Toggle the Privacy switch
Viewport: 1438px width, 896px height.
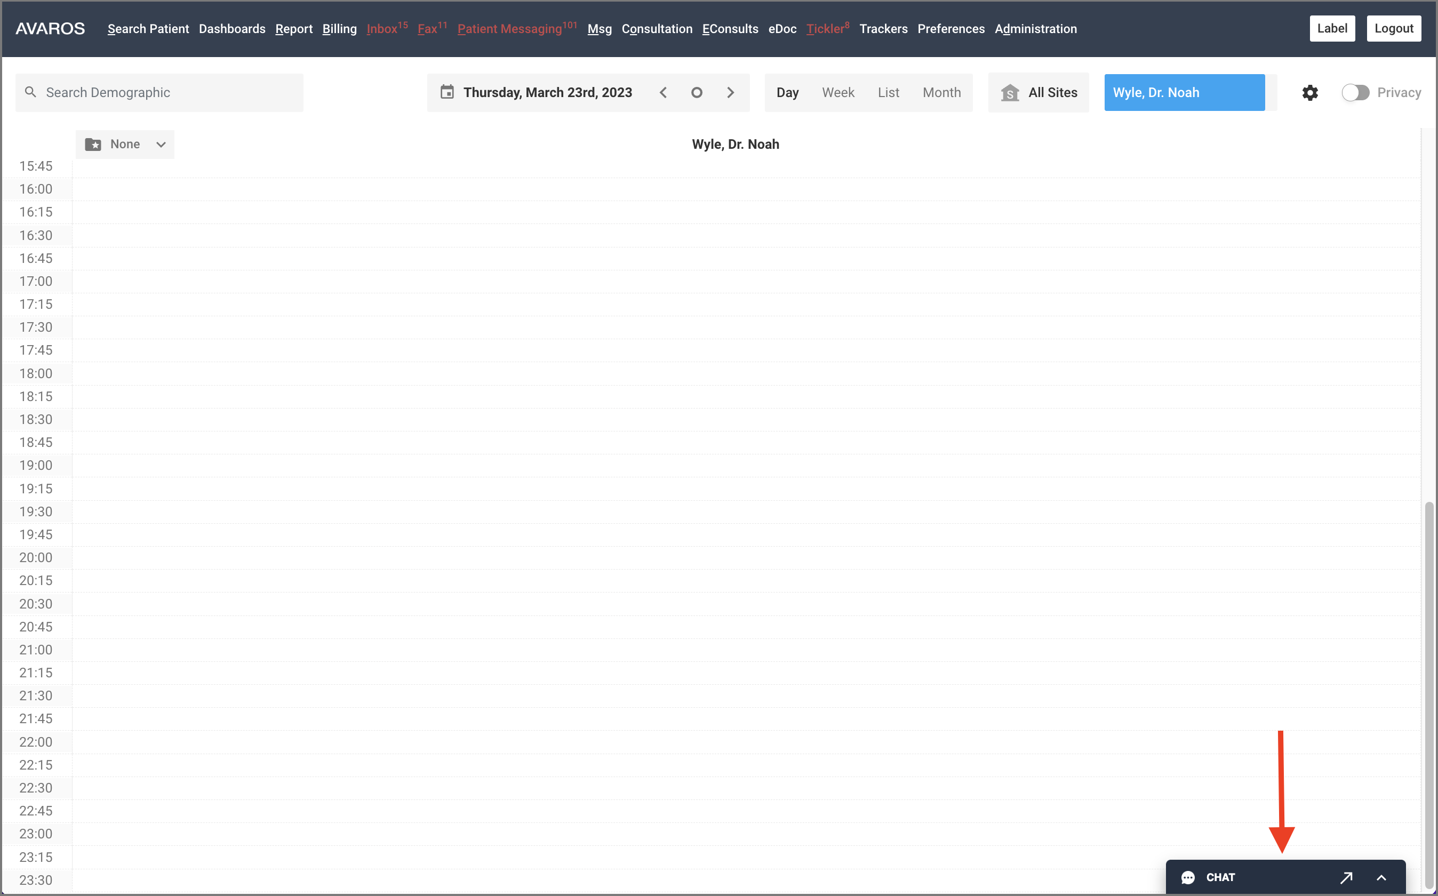click(1355, 92)
